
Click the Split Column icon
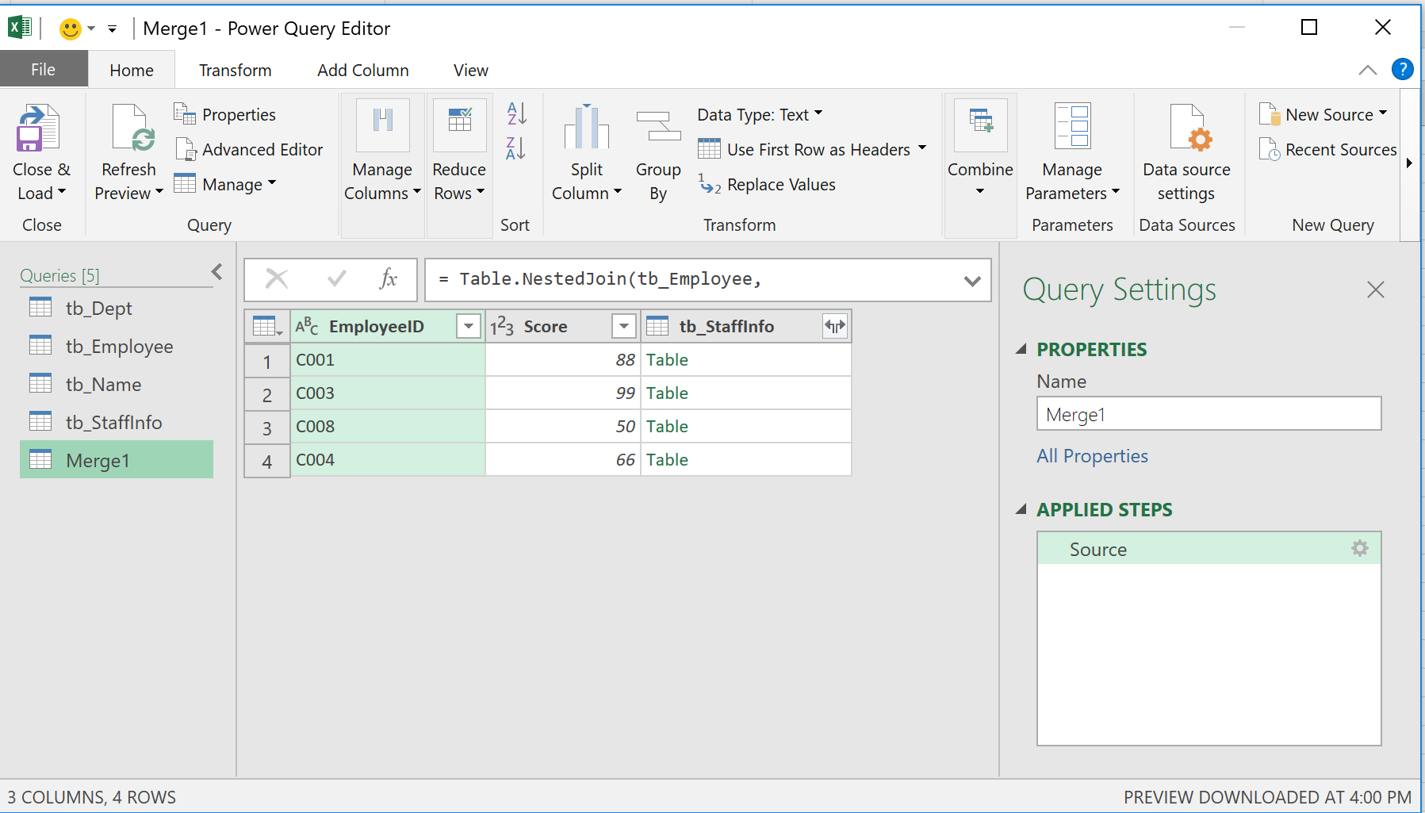pyautogui.click(x=587, y=128)
